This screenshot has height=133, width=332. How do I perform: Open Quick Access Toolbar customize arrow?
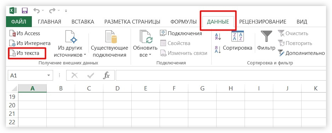(x=66, y=11)
